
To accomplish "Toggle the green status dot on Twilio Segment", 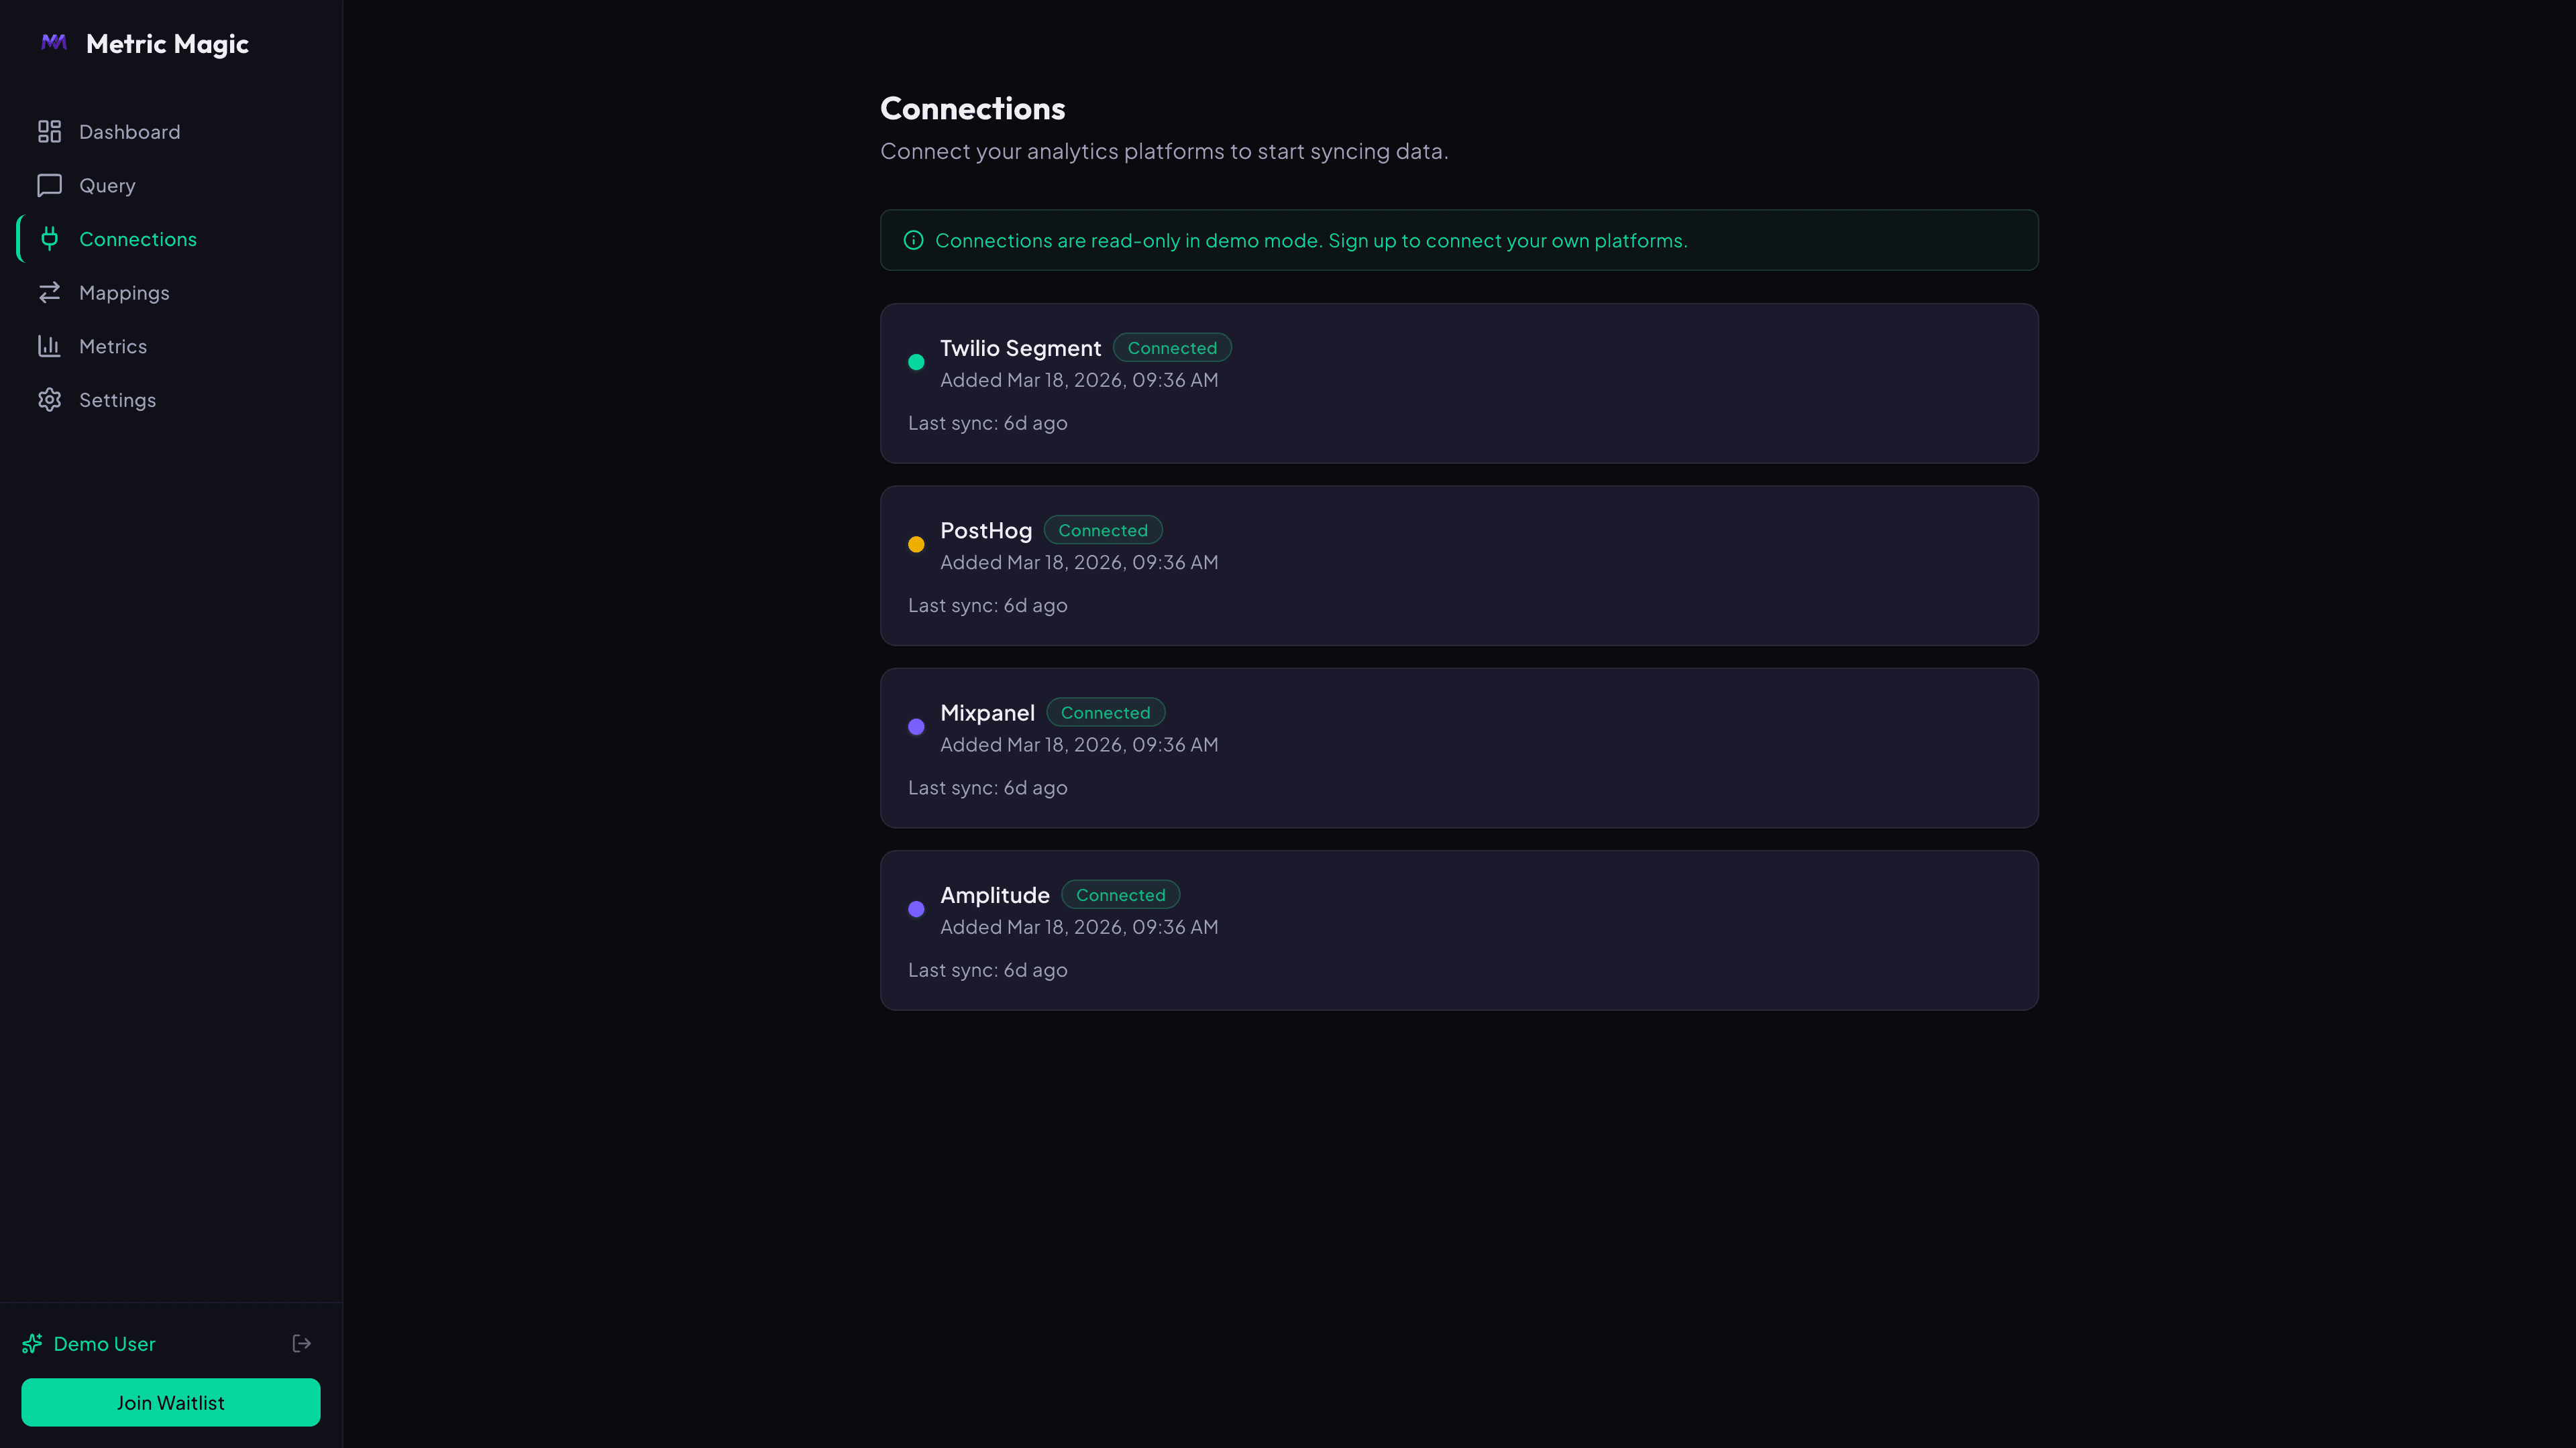I will tap(916, 362).
